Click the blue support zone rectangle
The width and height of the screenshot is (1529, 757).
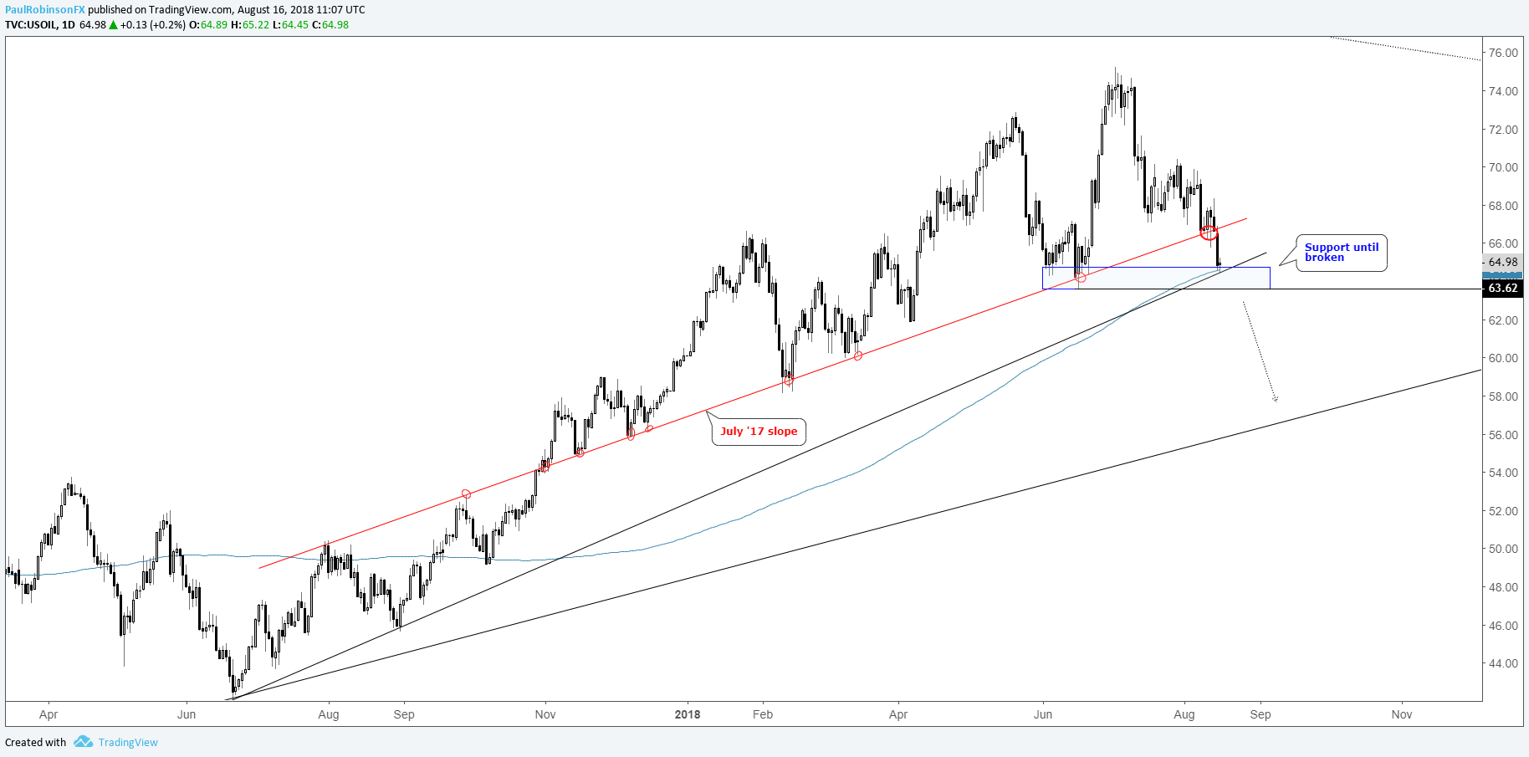tap(1156, 278)
